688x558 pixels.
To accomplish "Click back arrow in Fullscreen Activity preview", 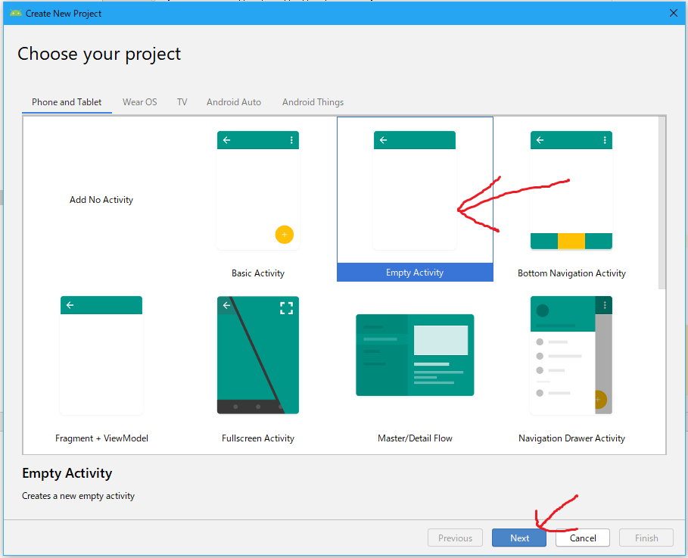I will tap(226, 305).
